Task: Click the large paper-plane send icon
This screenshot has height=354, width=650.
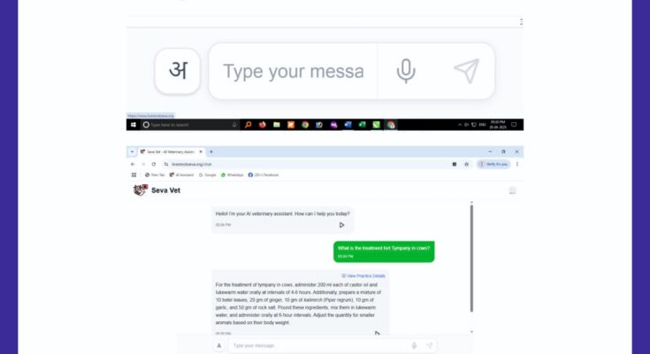Action: point(467,71)
